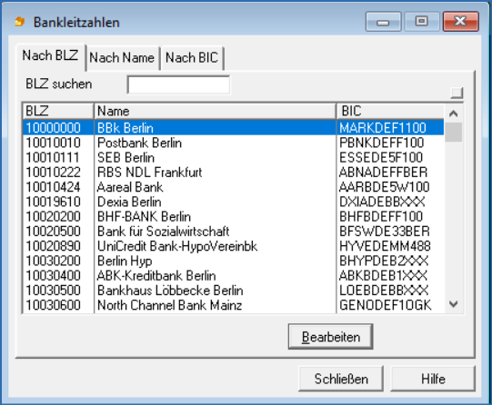The image size is (492, 405).
Task: Select the row Bank für Sozialwirtschaft
Action: click(234, 232)
